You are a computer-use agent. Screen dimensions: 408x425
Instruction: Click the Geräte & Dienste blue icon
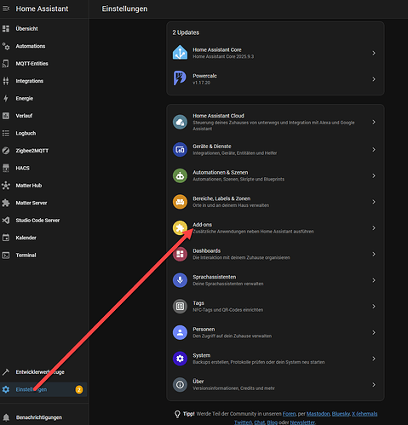[x=180, y=150]
